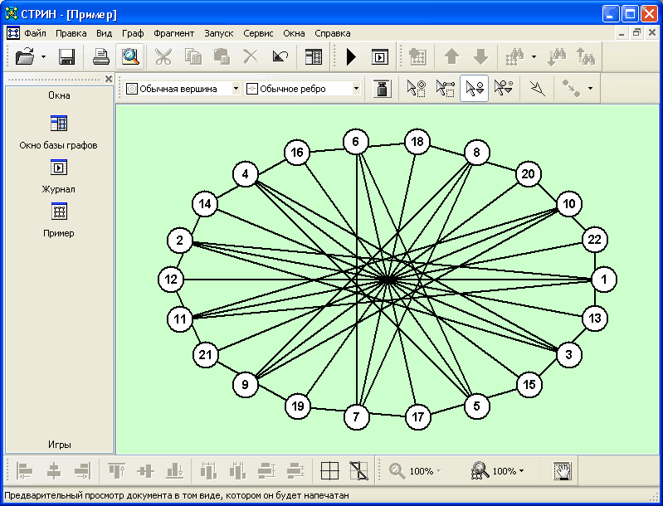The image size is (663, 506).
Task: Open file with the folder icon
Action: coord(25,56)
